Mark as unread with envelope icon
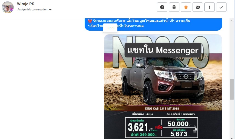 (x=198, y=7)
